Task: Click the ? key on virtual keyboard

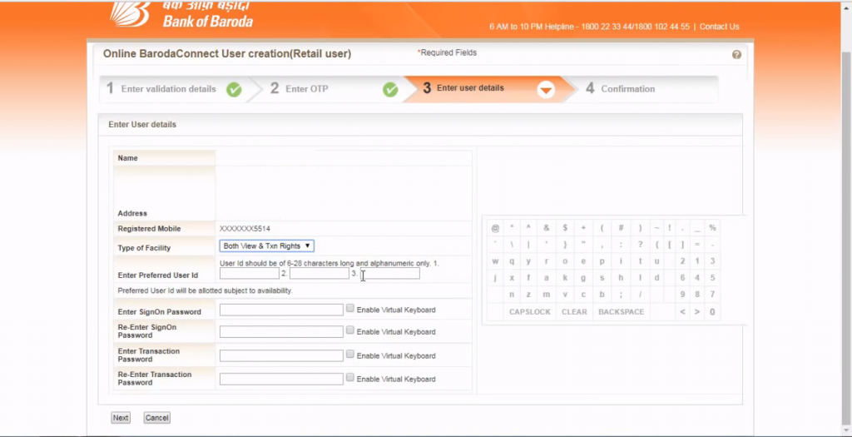Action: pyautogui.click(x=640, y=245)
